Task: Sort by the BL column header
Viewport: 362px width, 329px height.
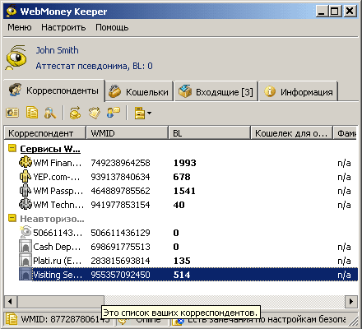Action: [x=210, y=133]
